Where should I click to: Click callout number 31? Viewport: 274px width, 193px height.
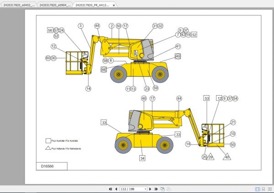tap(155, 26)
